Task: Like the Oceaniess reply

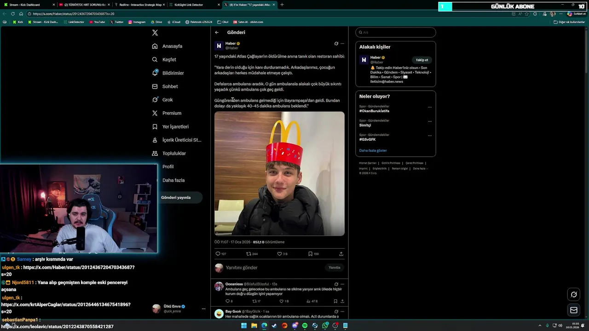Action: [282, 301]
